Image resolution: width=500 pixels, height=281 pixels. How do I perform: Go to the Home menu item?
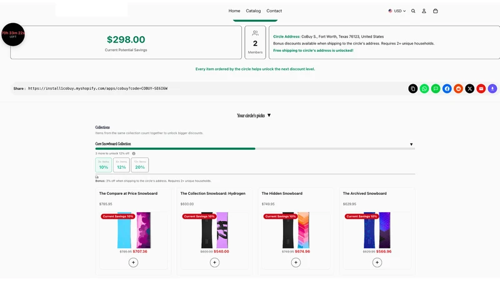[x=234, y=11]
